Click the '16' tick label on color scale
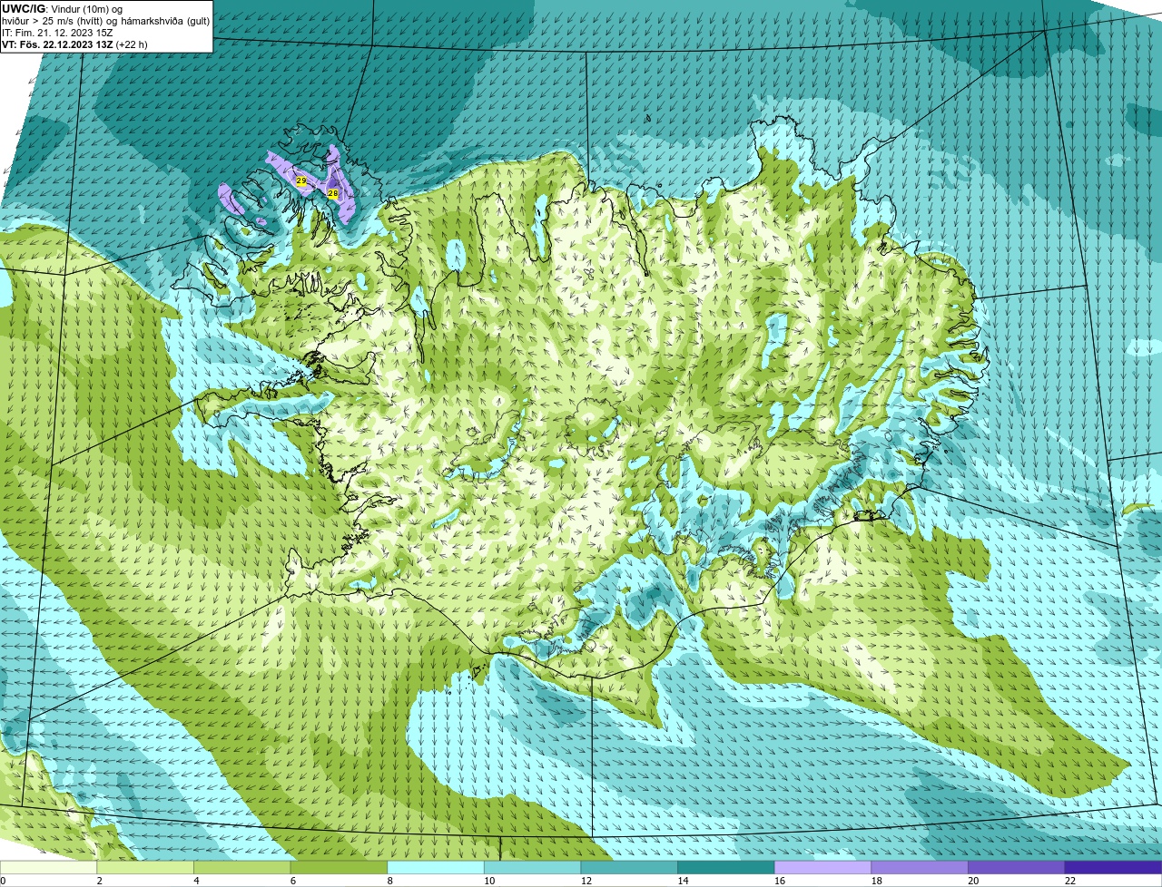This screenshot has width=1162, height=887. 779,881
